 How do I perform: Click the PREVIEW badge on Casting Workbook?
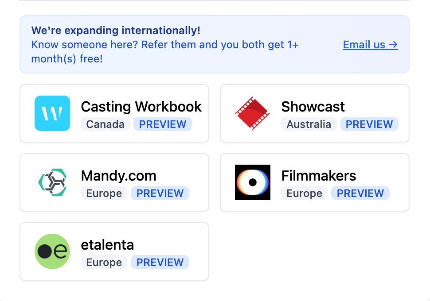pos(163,124)
